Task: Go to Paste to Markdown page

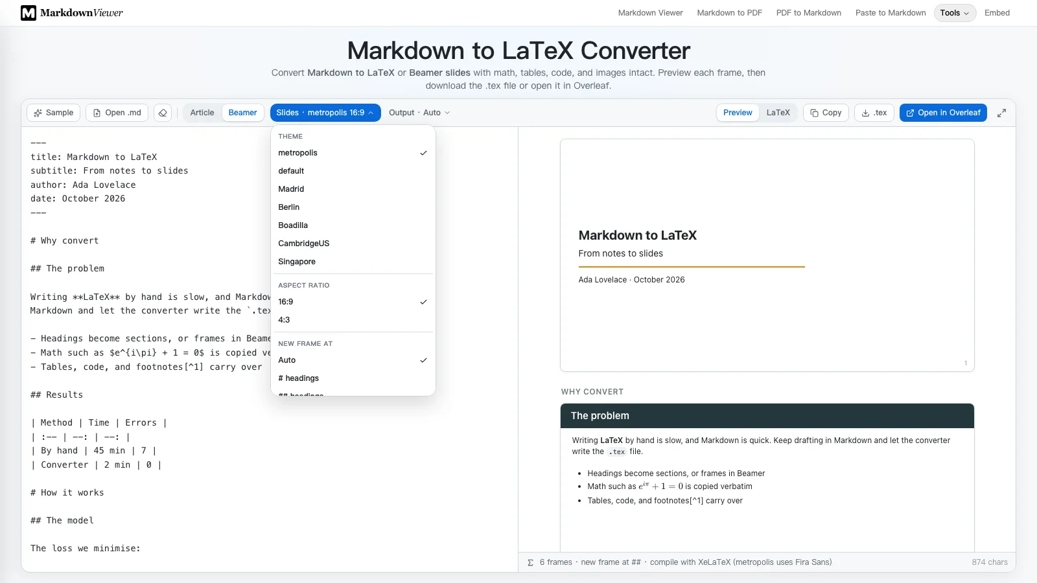Action: 891,13
